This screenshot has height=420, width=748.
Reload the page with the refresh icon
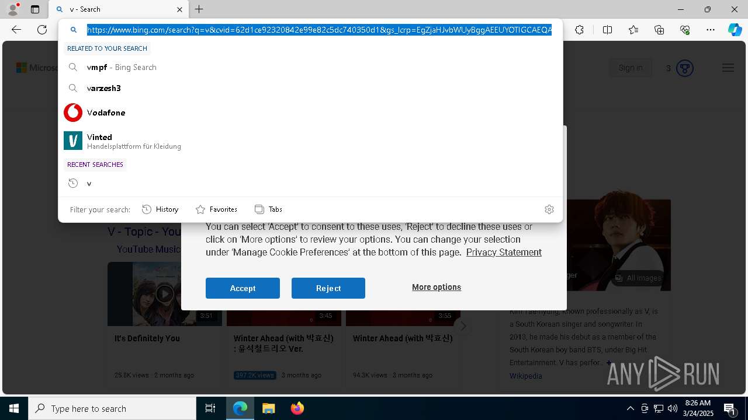[42, 30]
